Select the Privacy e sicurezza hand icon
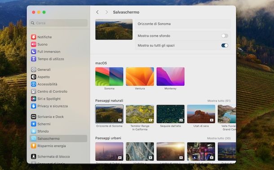The width and height of the screenshot is (274, 170). click(x=34, y=106)
